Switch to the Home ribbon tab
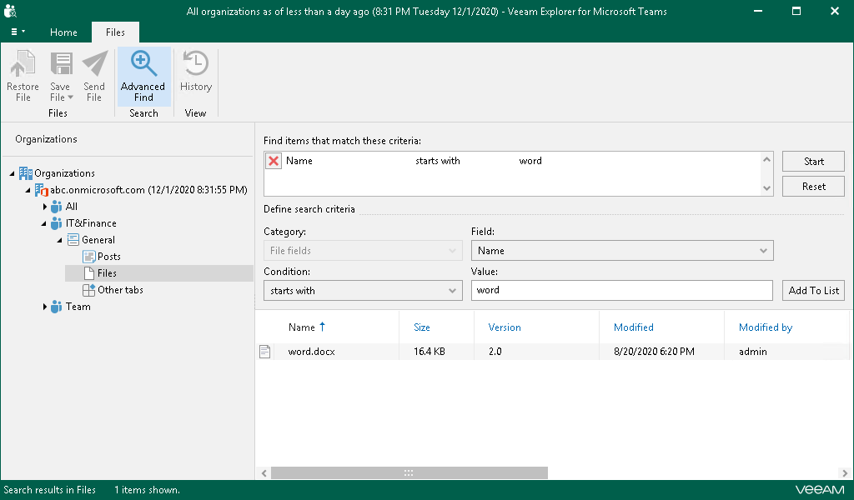This screenshot has height=500, width=854. (x=63, y=32)
